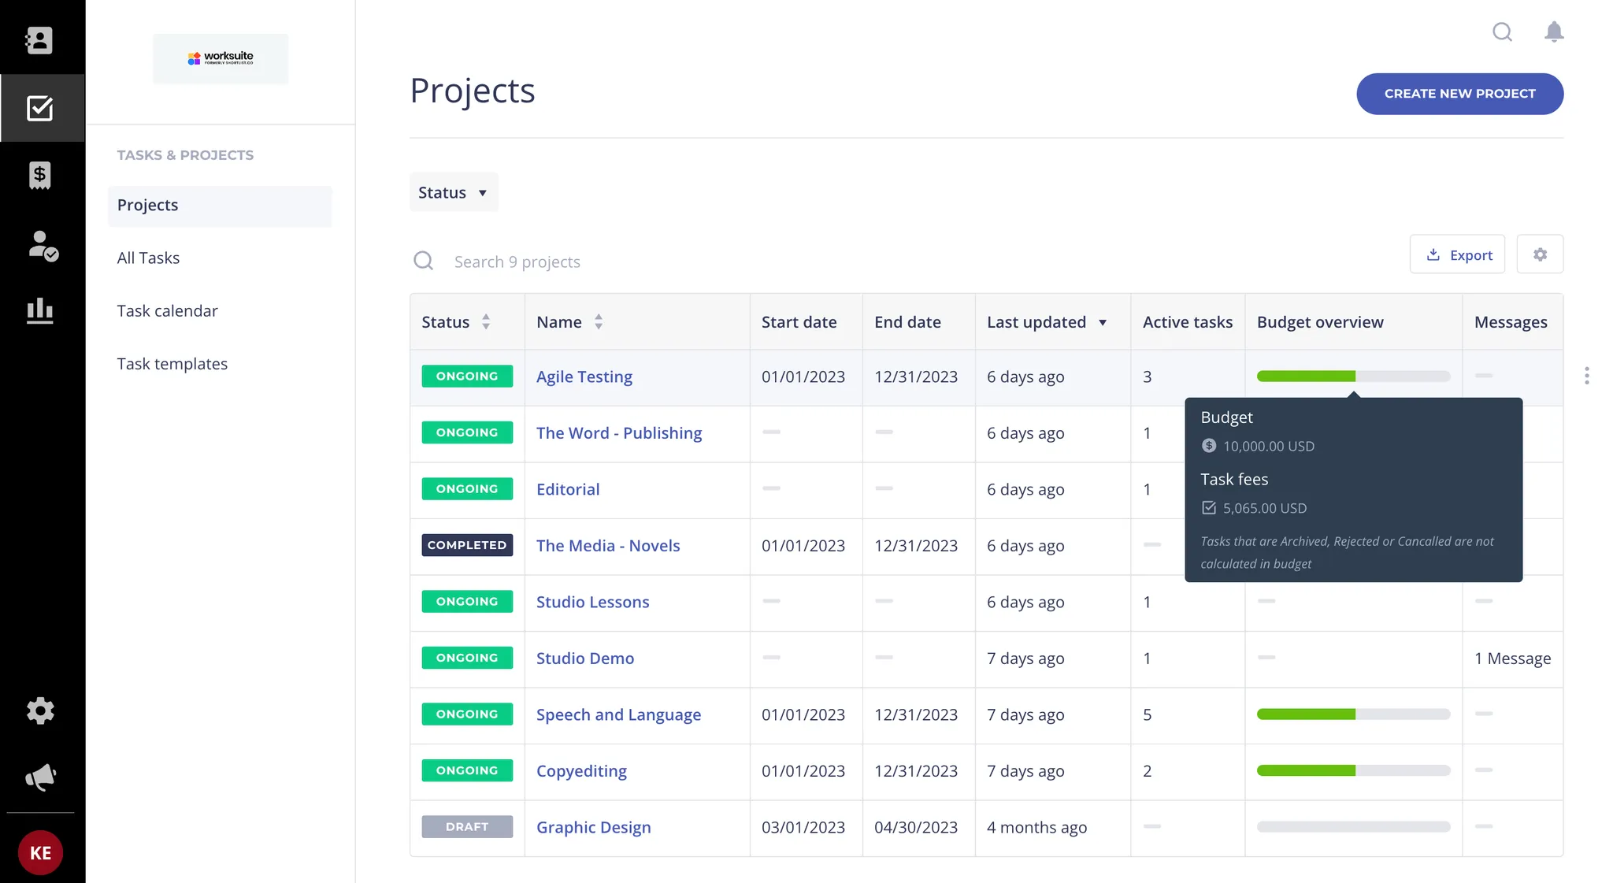The image size is (1613, 883).
Task: Expand the Status filter dropdown
Action: (x=453, y=192)
